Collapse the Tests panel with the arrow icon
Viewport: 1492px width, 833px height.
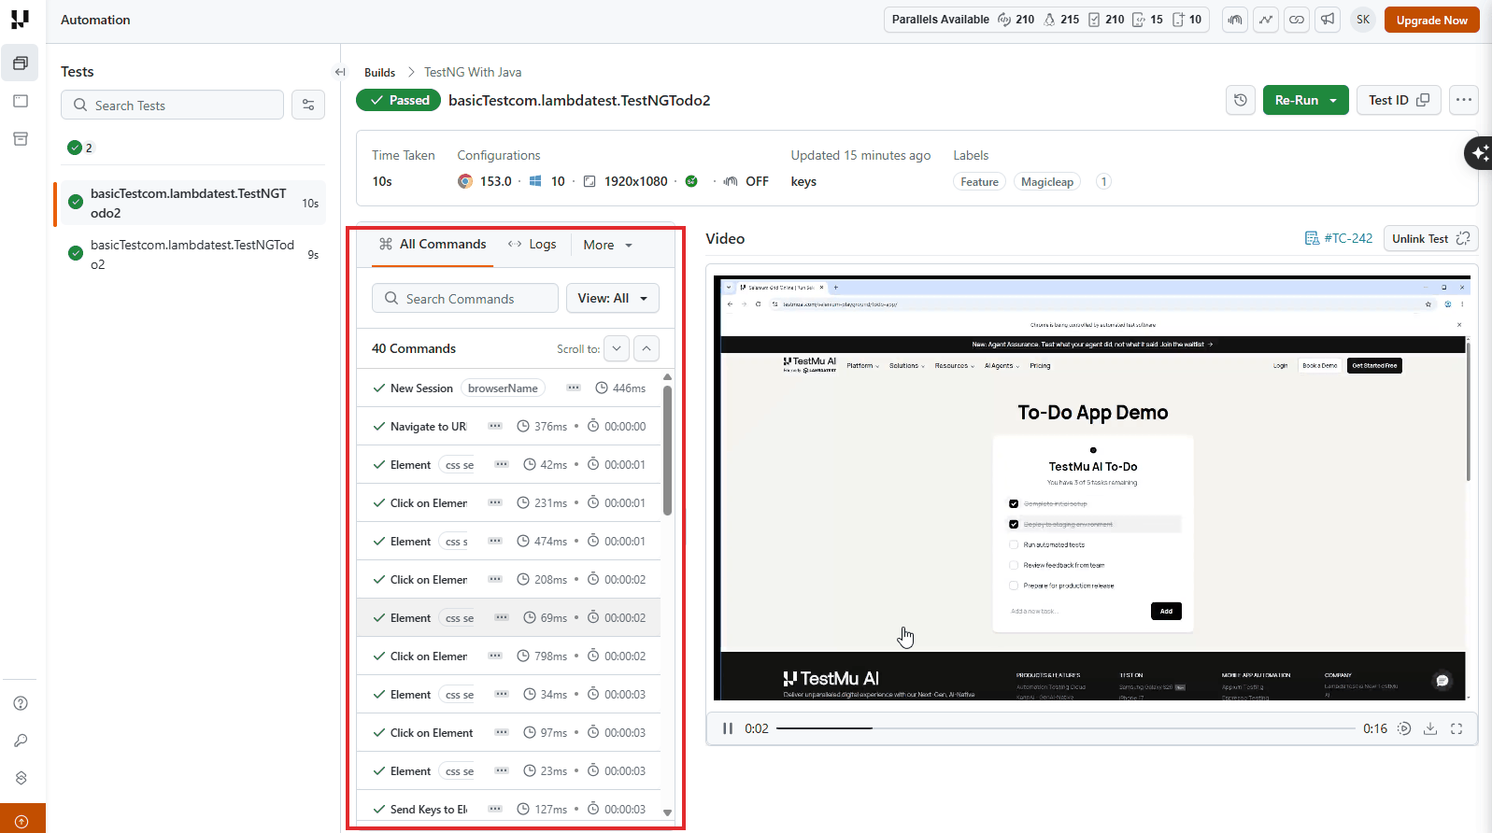click(340, 72)
